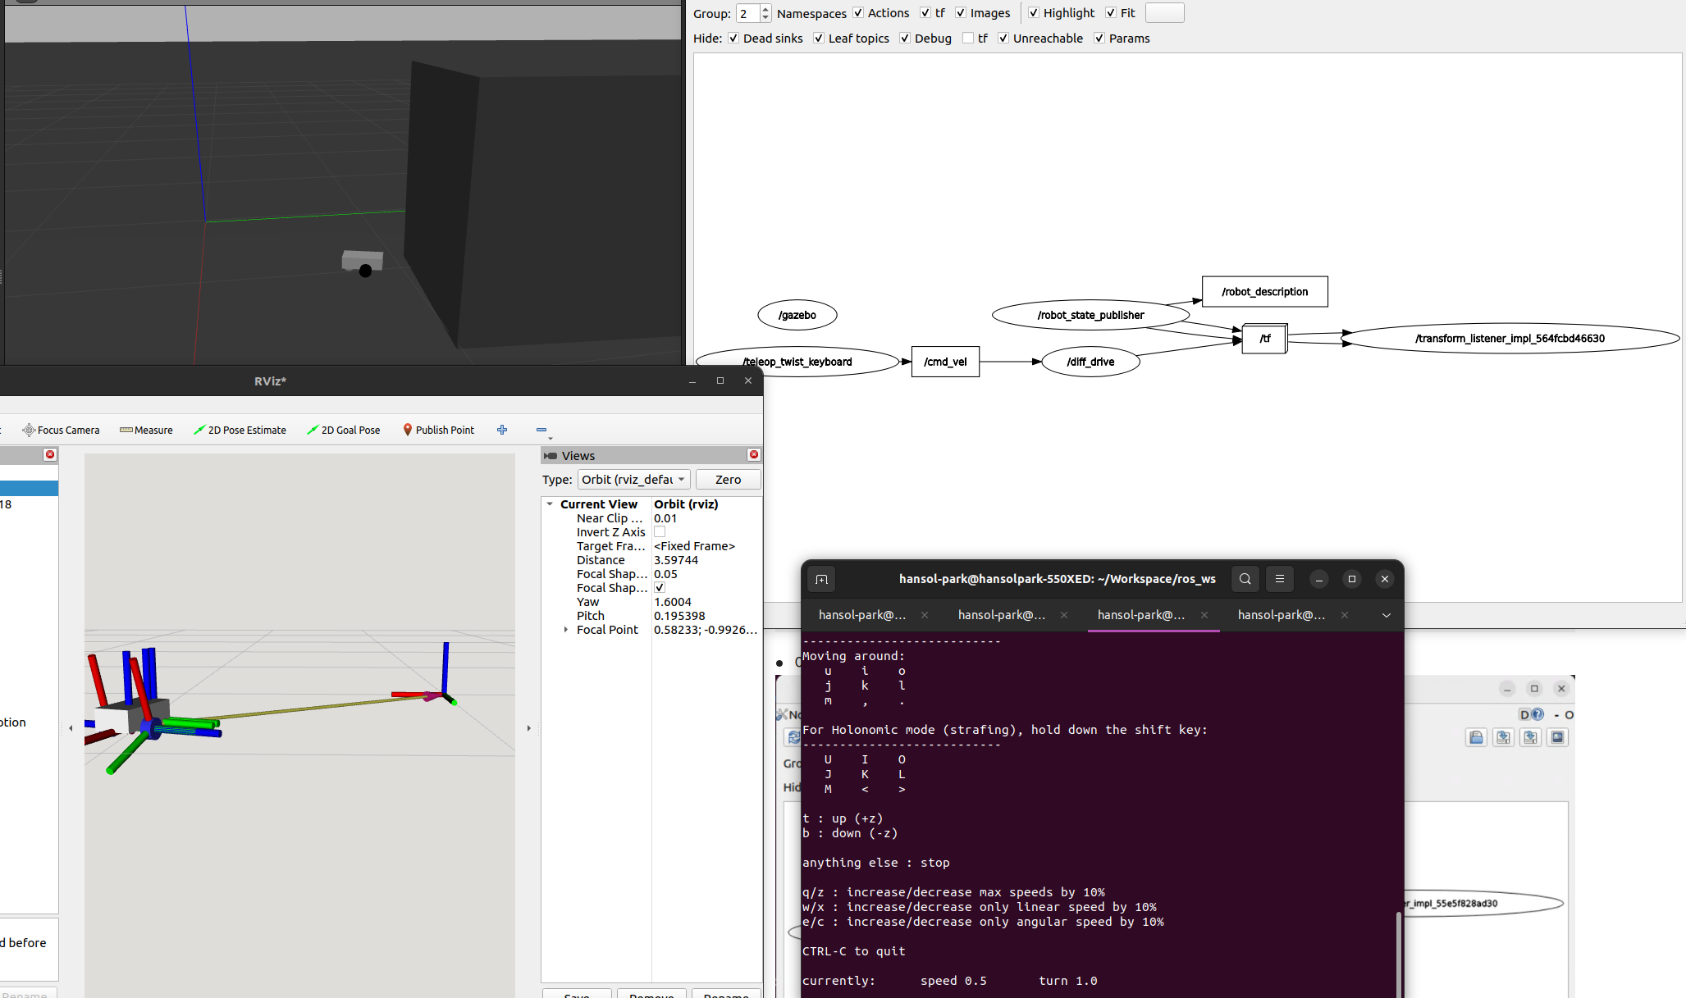Activate the Publish Point tool

point(438,430)
